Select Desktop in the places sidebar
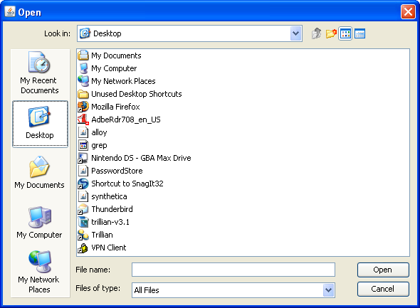420x308 pixels. 40,124
